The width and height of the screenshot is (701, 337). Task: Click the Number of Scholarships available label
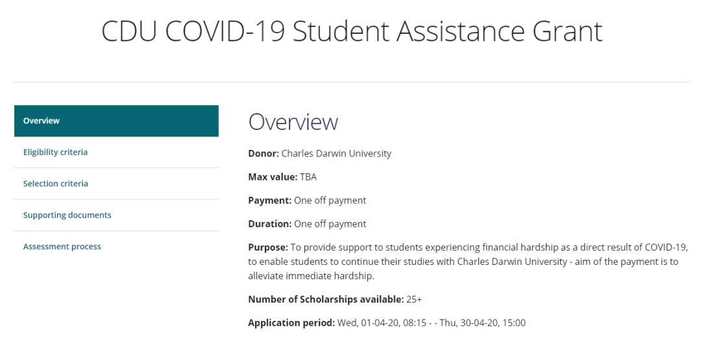click(326, 299)
